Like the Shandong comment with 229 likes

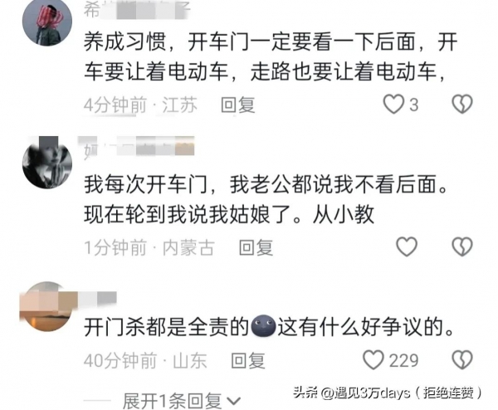point(373,360)
